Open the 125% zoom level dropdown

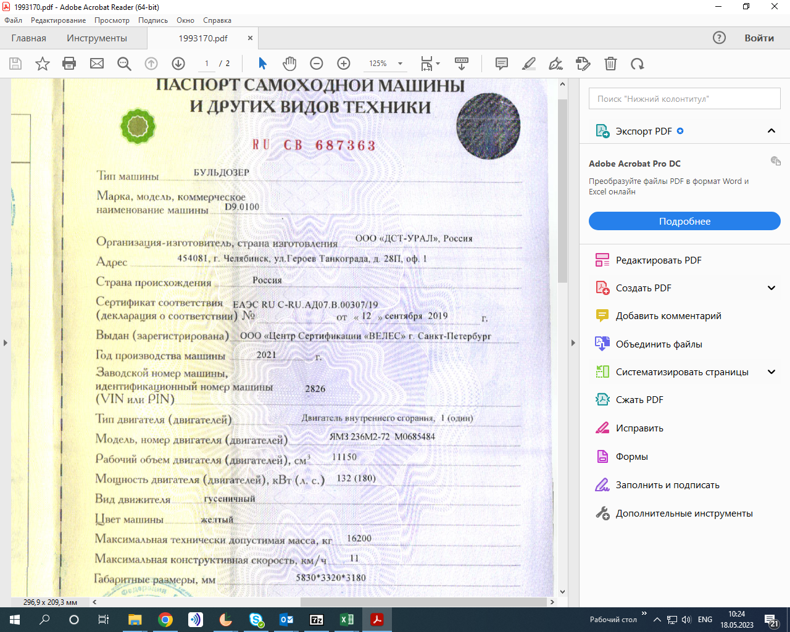point(400,64)
